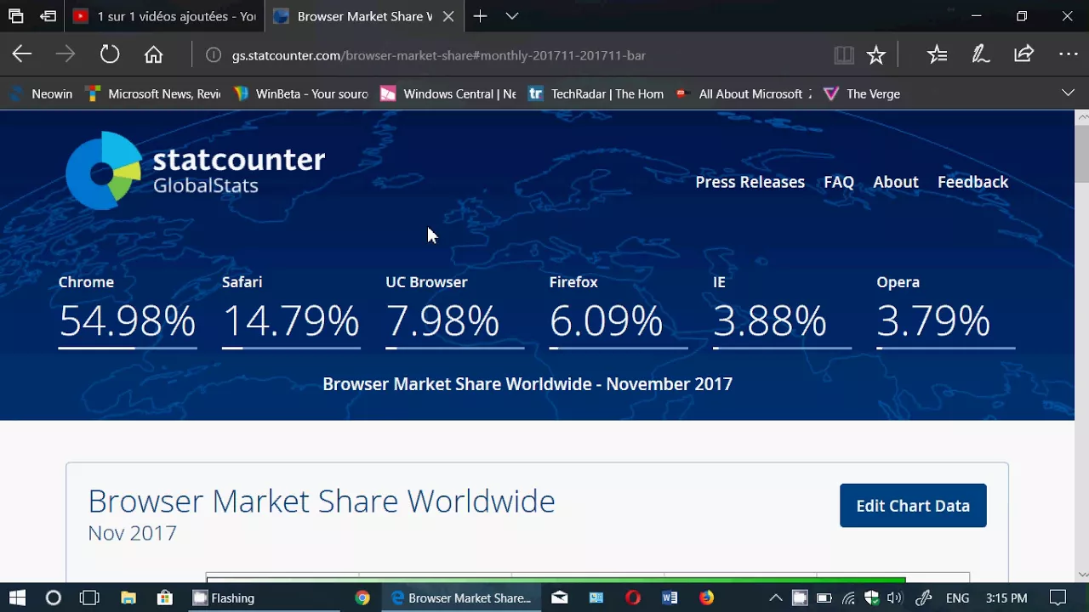Open Reading view book icon
Image resolution: width=1089 pixels, height=612 pixels.
point(843,55)
